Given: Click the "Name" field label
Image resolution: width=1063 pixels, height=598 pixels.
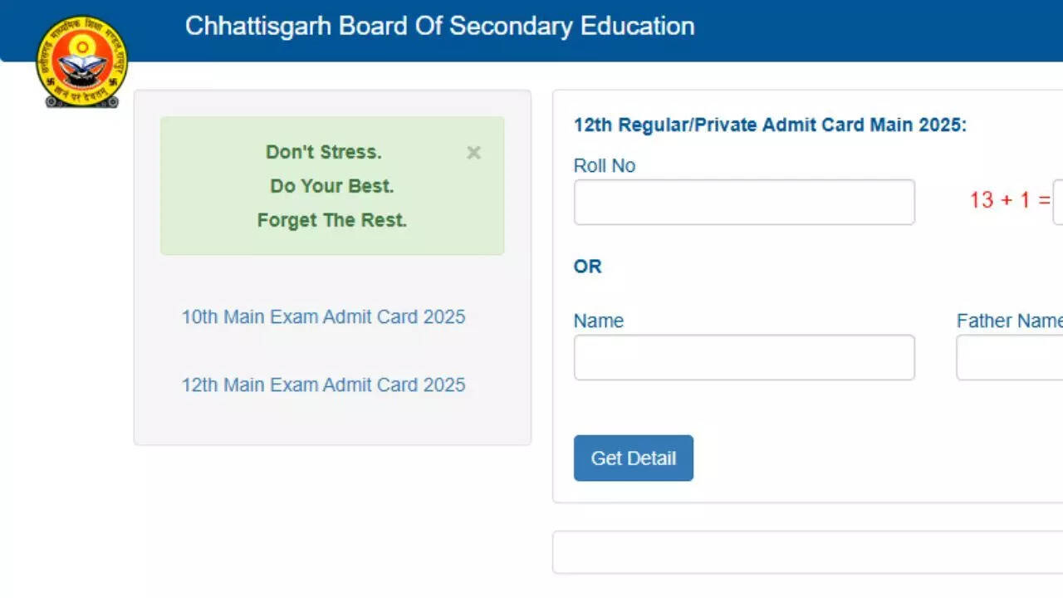Looking at the screenshot, I should pos(599,321).
